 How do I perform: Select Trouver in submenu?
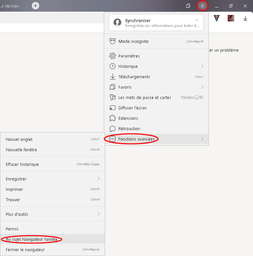pyautogui.click(x=53, y=200)
